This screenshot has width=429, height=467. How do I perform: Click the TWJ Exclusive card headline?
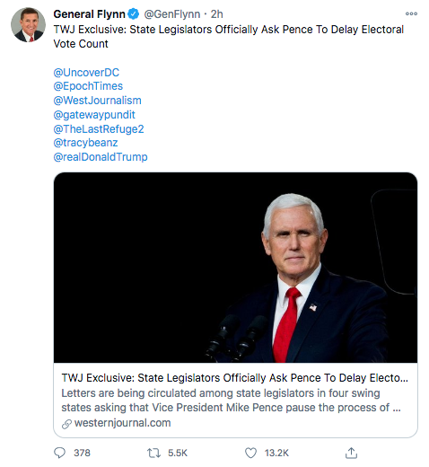click(x=235, y=378)
